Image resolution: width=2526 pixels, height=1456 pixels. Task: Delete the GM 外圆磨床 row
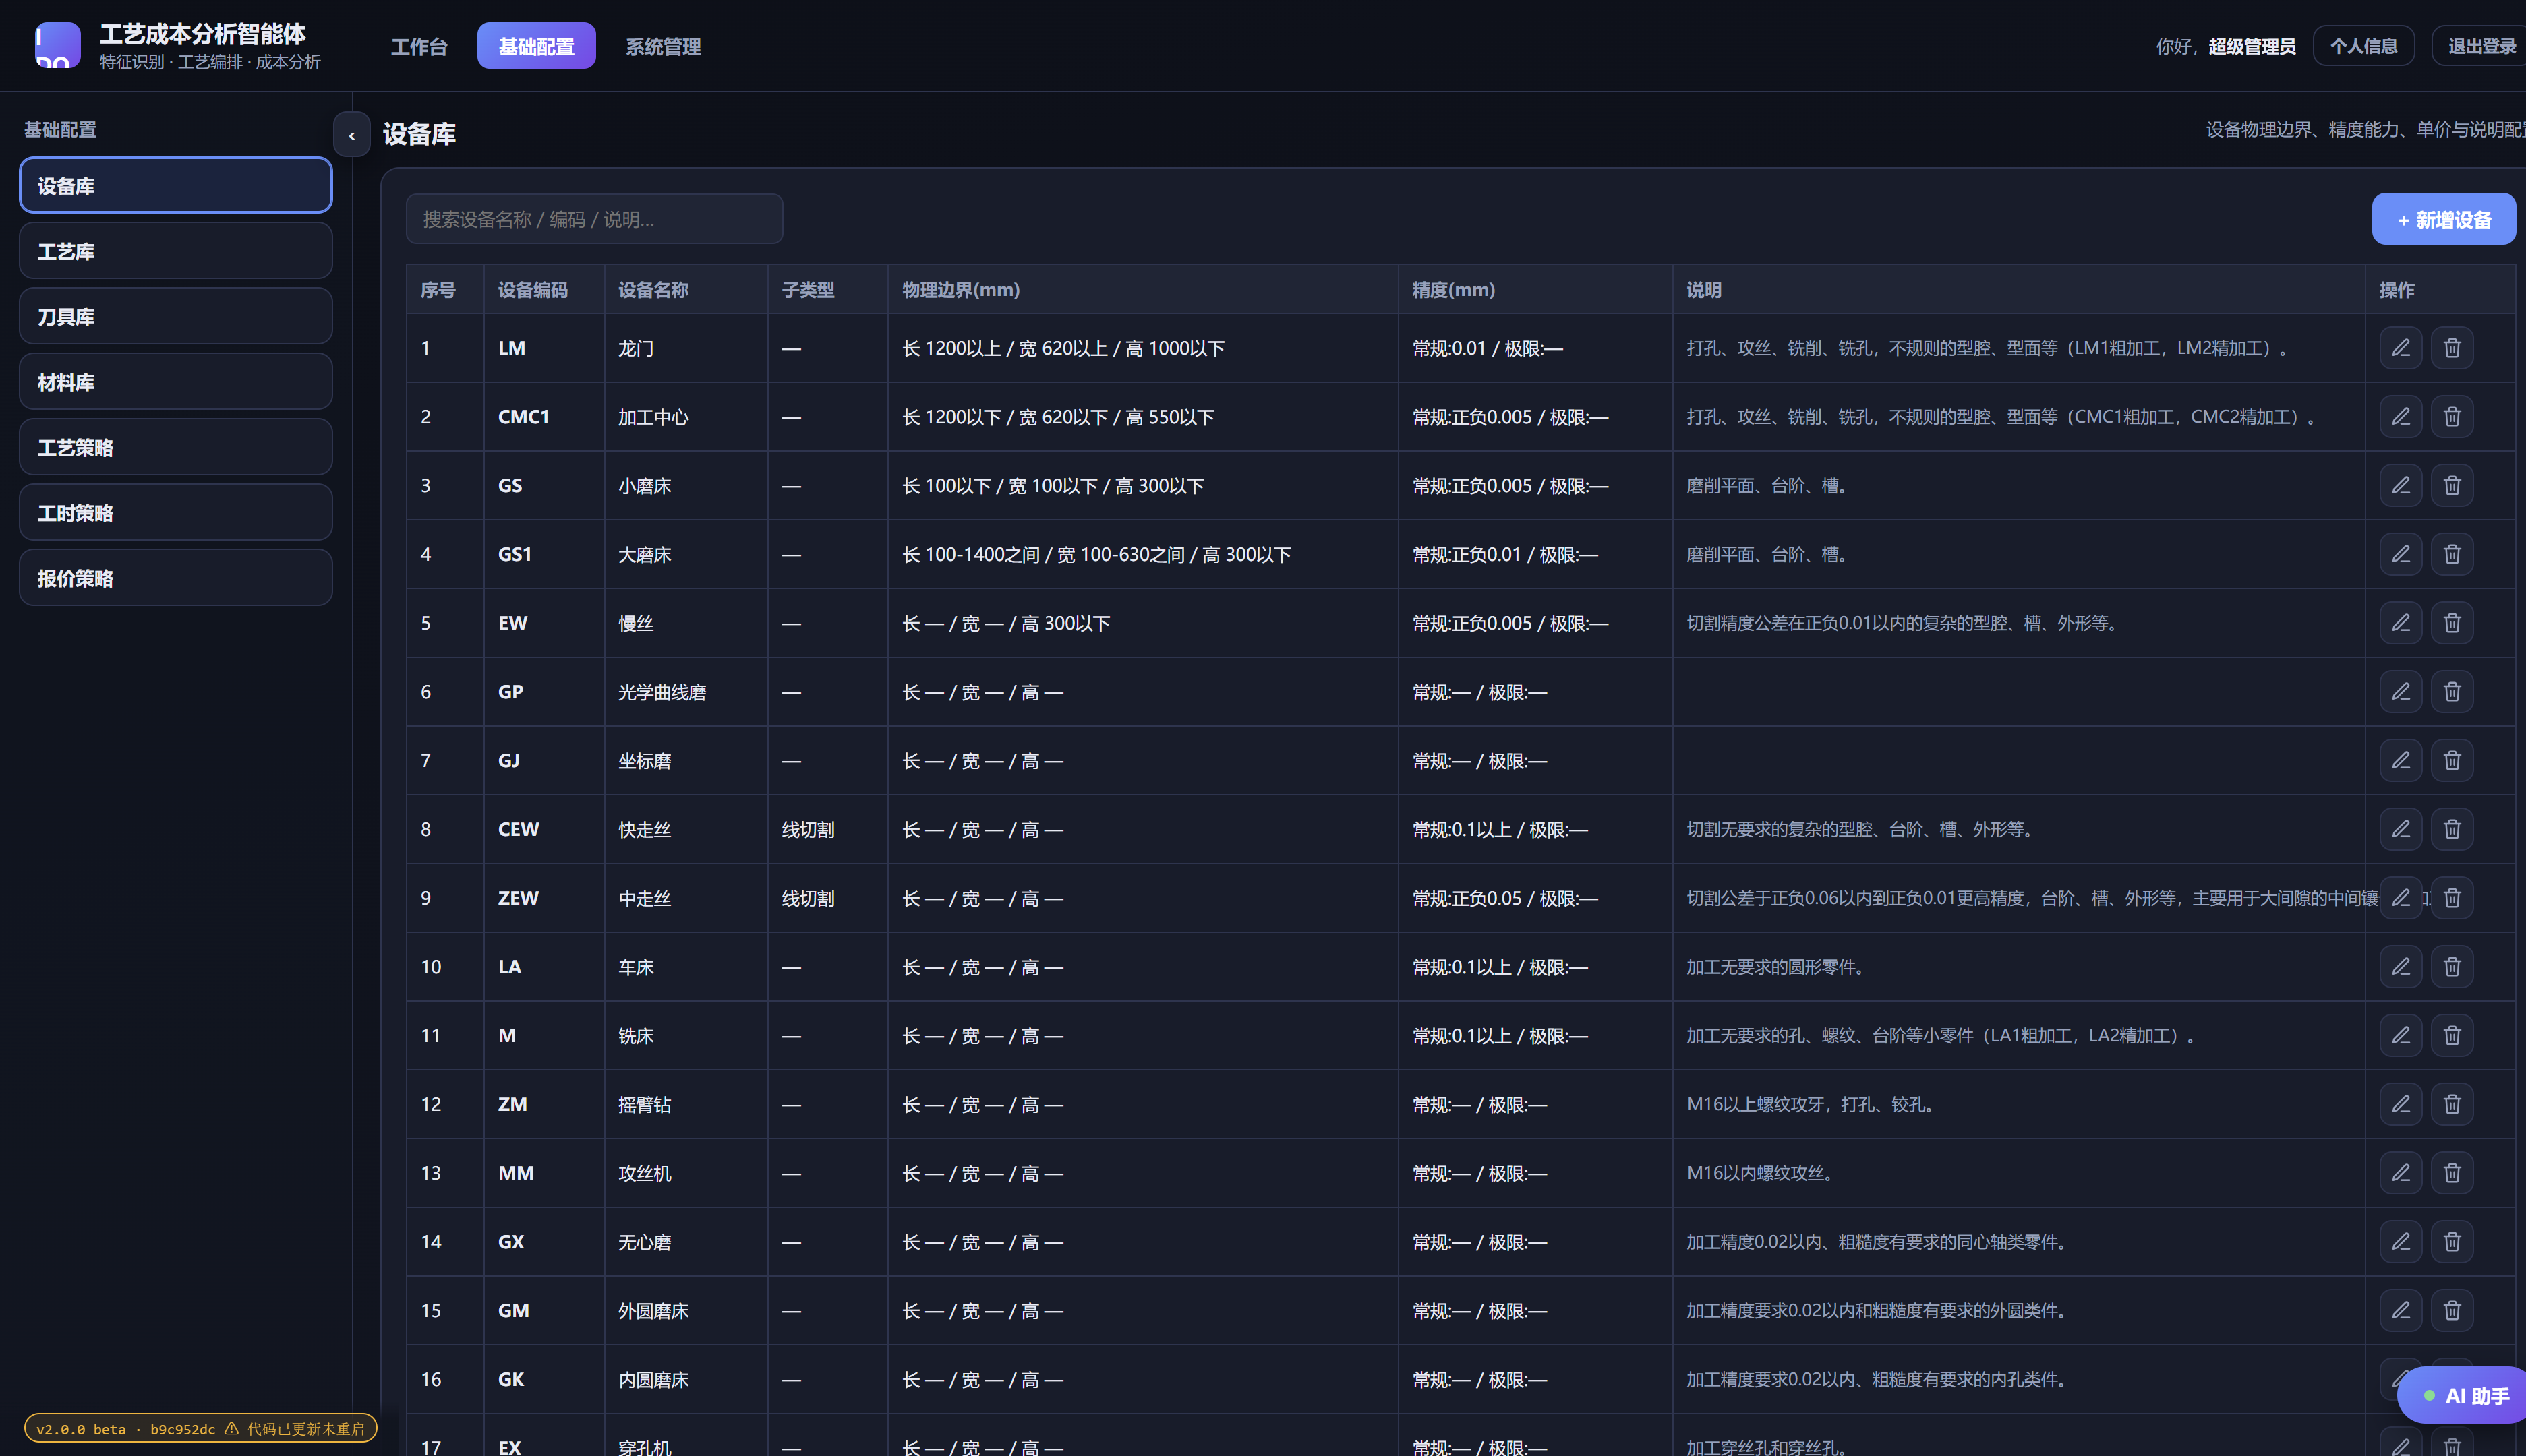(2452, 1310)
